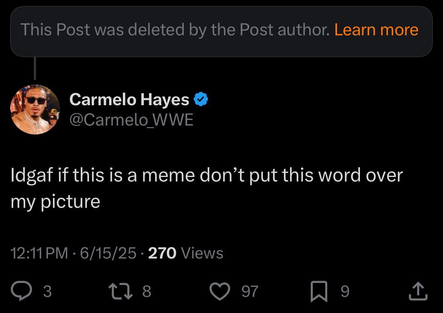
Task: Click the bookmark count of 9
Action: coord(345,292)
